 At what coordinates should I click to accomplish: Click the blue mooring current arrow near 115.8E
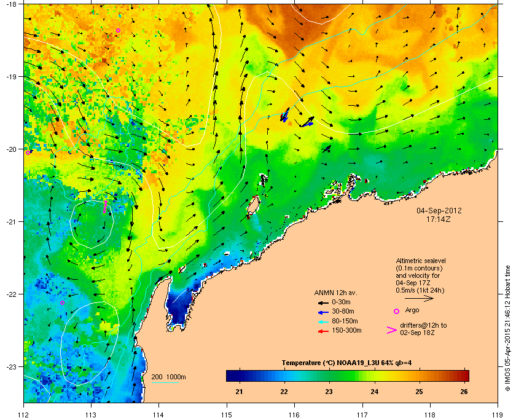coord(284,115)
